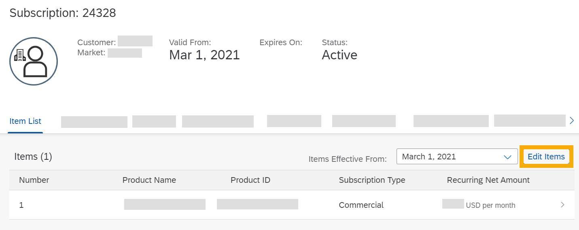Select the Subscription Type column header

pyautogui.click(x=372, y=180)
